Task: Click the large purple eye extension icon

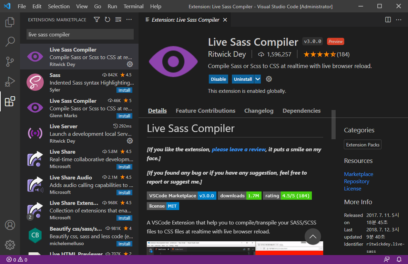Action: coord(173,62)
